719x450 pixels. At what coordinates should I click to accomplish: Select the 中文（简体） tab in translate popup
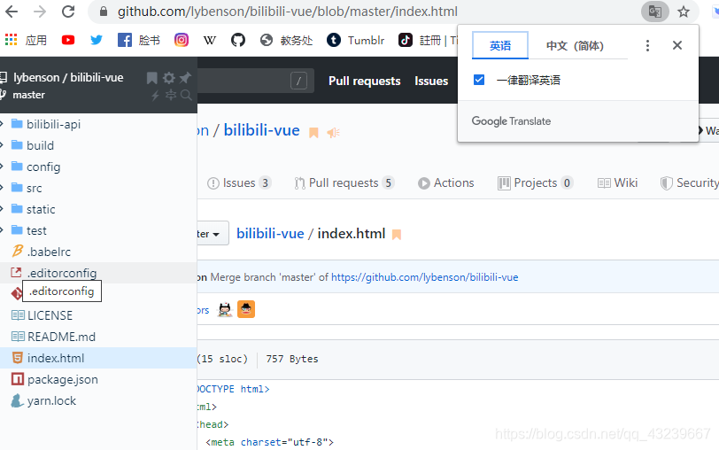[575, 45]
